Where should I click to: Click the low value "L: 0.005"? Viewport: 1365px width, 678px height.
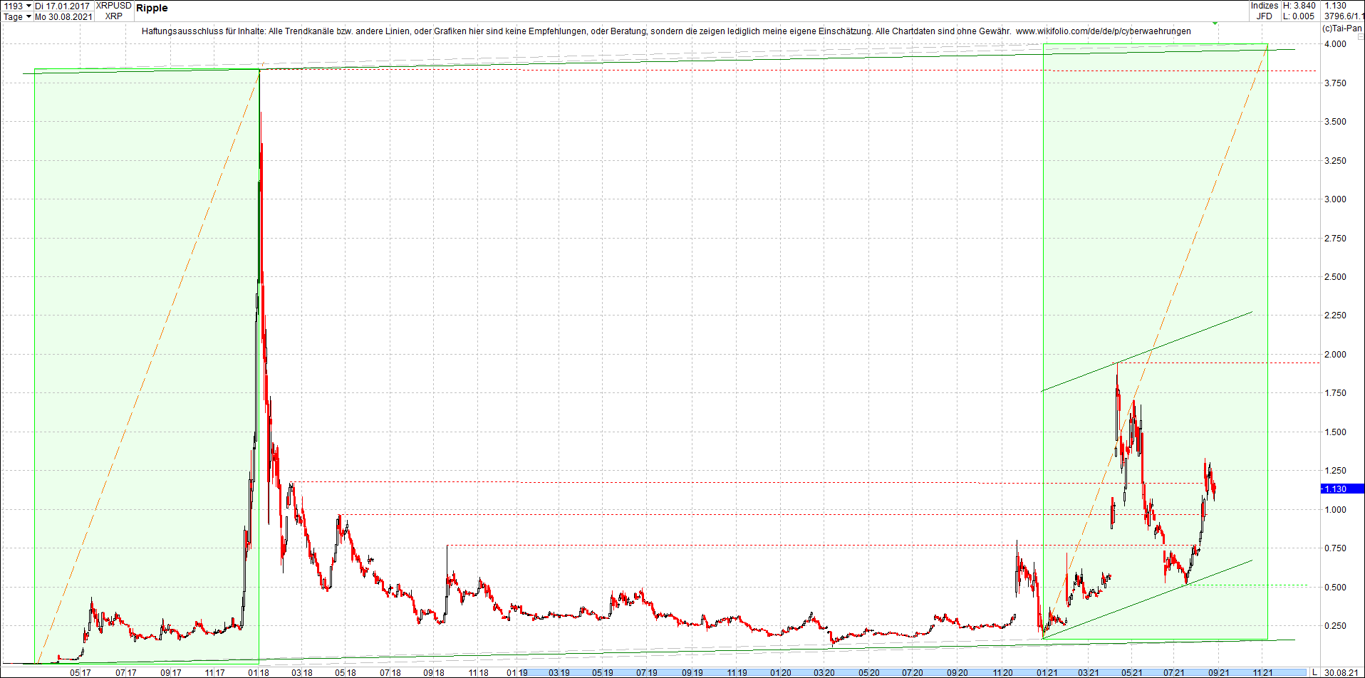coord(1299,16)
